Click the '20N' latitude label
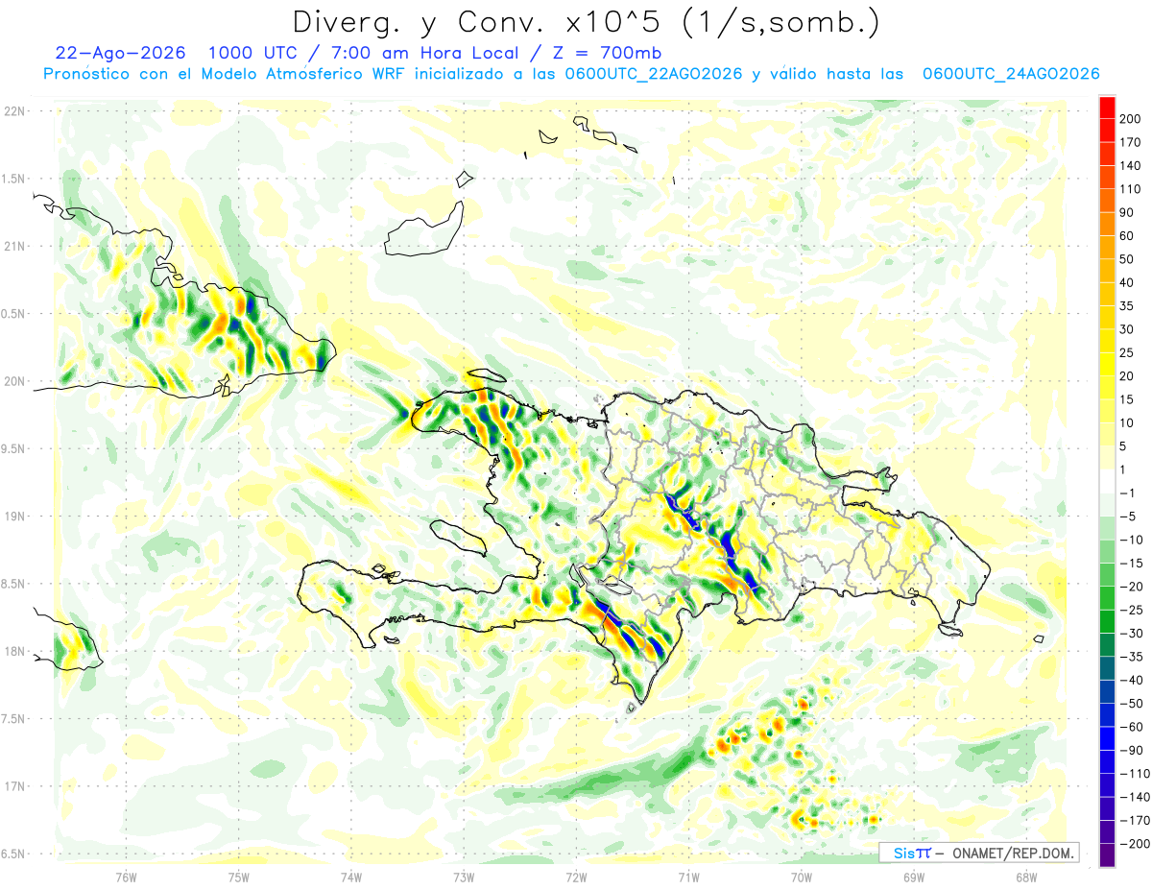The image size is (1152, 890). 13,381
